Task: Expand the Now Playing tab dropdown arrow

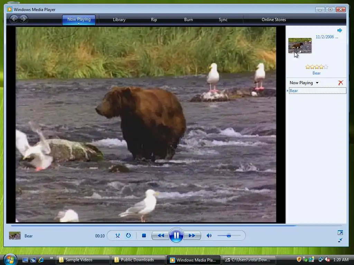Action: (79, 23)
